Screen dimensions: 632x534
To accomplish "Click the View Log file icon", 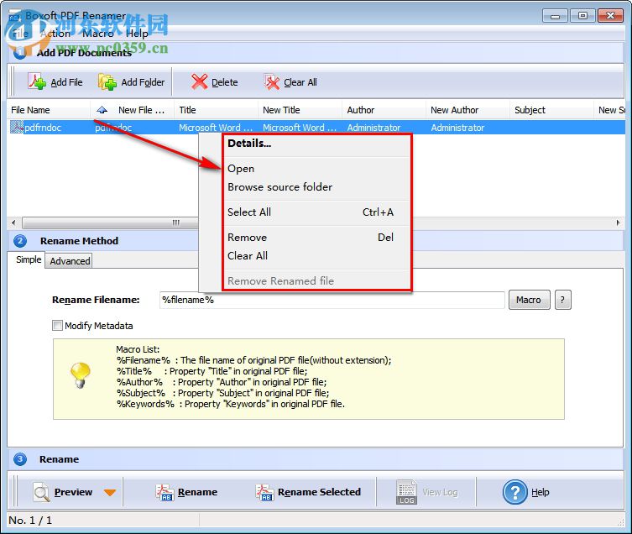I will coord(406,492).
